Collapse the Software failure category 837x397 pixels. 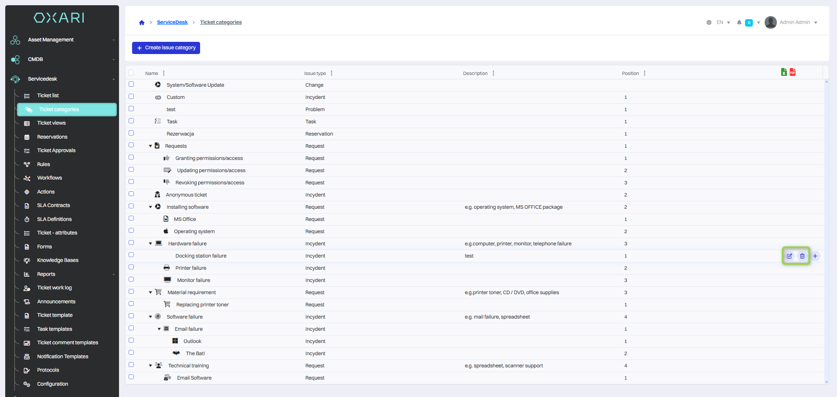pyautogui.click(x=150, y=317)
